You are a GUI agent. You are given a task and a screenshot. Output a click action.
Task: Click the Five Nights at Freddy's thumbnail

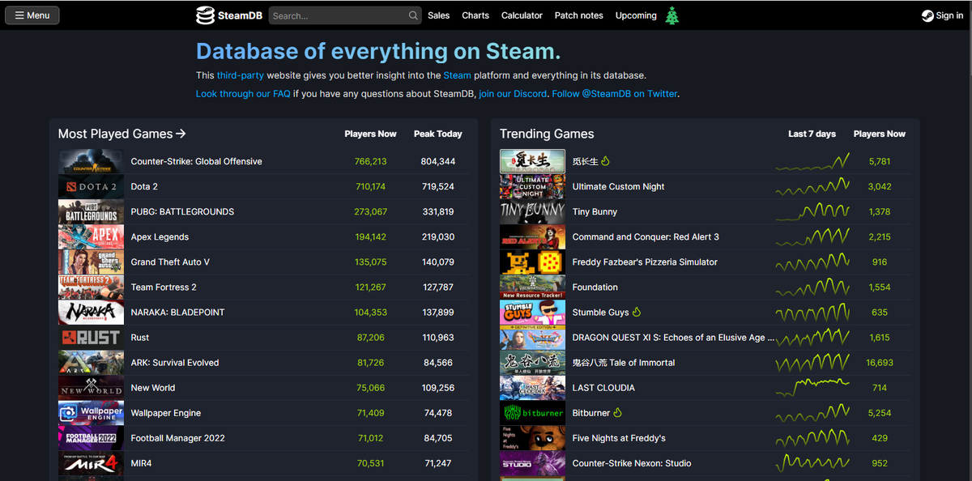pos(532,437)
